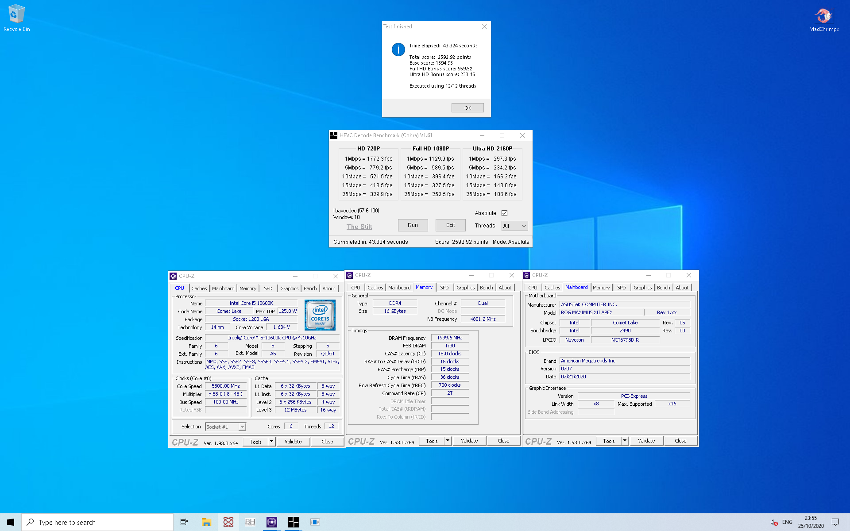Click Tools button in right CPU-Z window
Screen dimensions: 850x531
coord(609,441)
